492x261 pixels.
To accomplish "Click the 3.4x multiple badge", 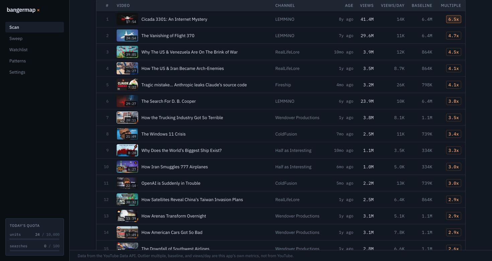I will point(454,134).
